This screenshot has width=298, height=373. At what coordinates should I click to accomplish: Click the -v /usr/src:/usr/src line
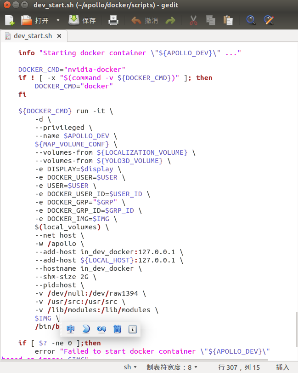pos(80,302)
